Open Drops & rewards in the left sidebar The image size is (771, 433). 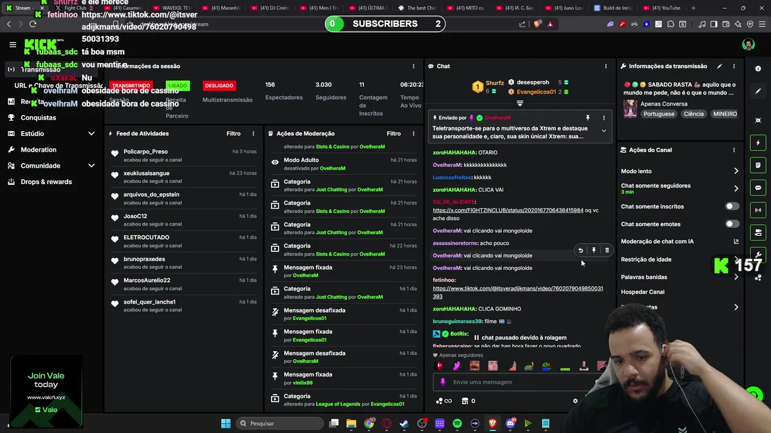coord(46,182)
